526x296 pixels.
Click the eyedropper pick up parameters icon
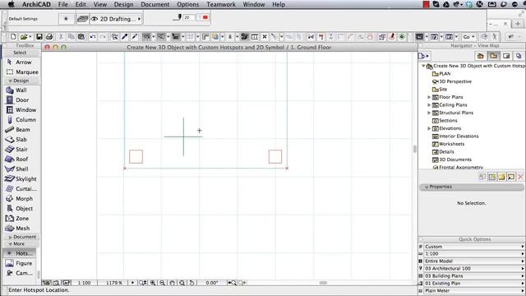pos(124,36)
